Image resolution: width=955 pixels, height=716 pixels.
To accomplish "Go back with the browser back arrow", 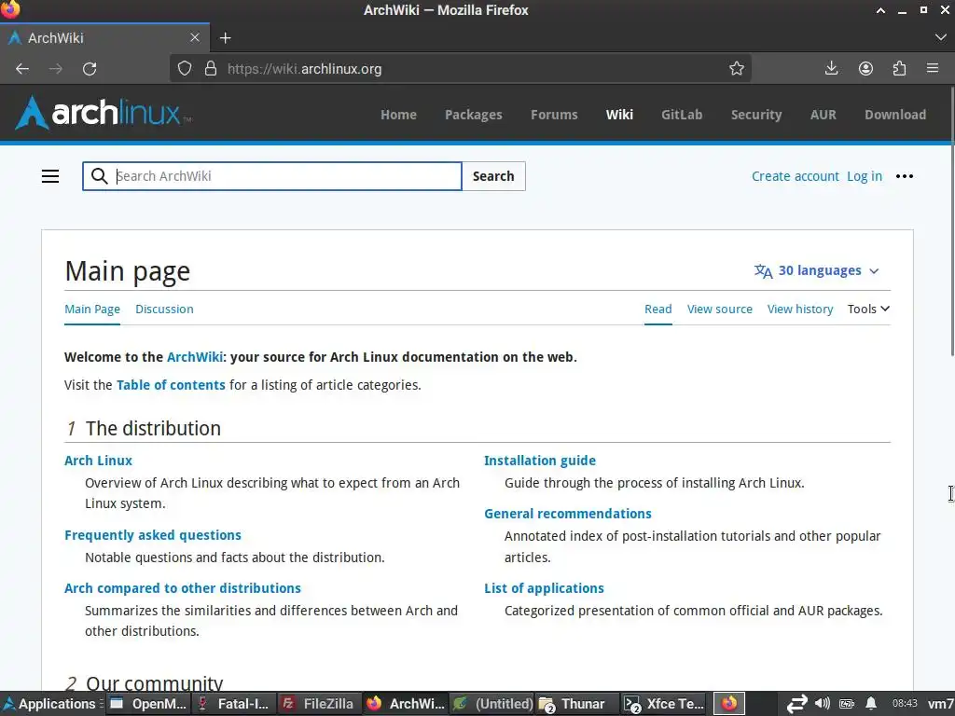I will coord(22,69).
